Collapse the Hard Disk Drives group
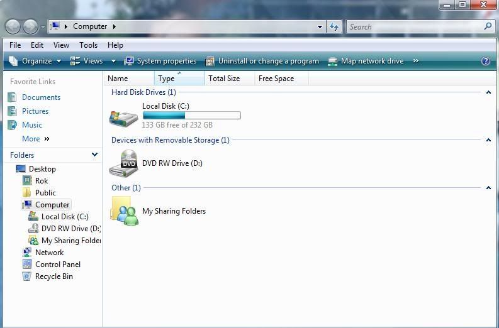Image resolution: width=499 pixels, height=328 pixels. click(488, 92)
